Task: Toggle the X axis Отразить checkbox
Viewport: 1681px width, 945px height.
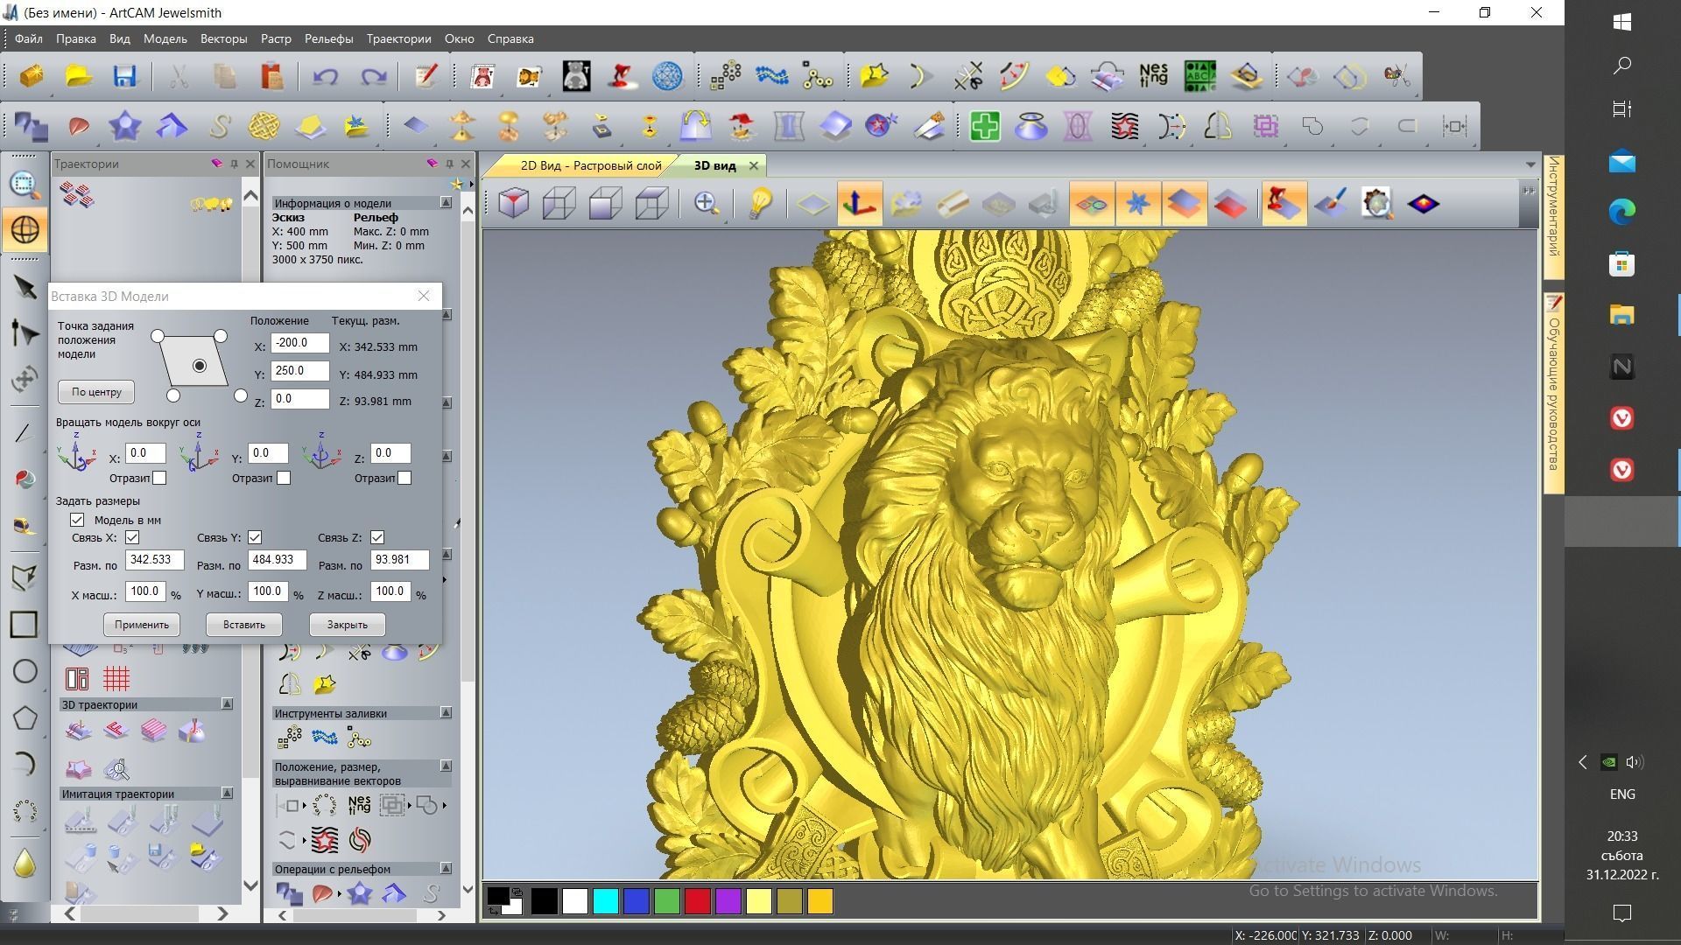Action: [159, 478]
